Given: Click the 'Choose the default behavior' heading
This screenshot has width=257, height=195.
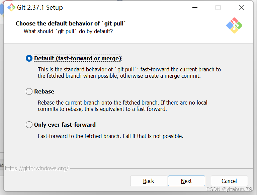Looking at the screenshot, I should tap(71, 23).
